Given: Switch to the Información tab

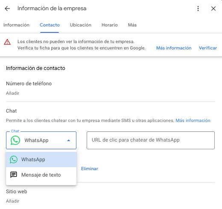Looking at the screenshot, I should tap(16, 25).
